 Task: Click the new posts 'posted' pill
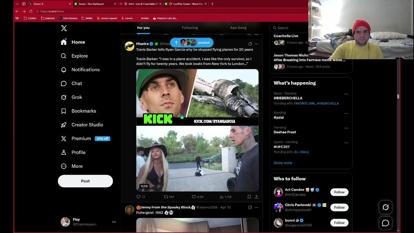192,43
